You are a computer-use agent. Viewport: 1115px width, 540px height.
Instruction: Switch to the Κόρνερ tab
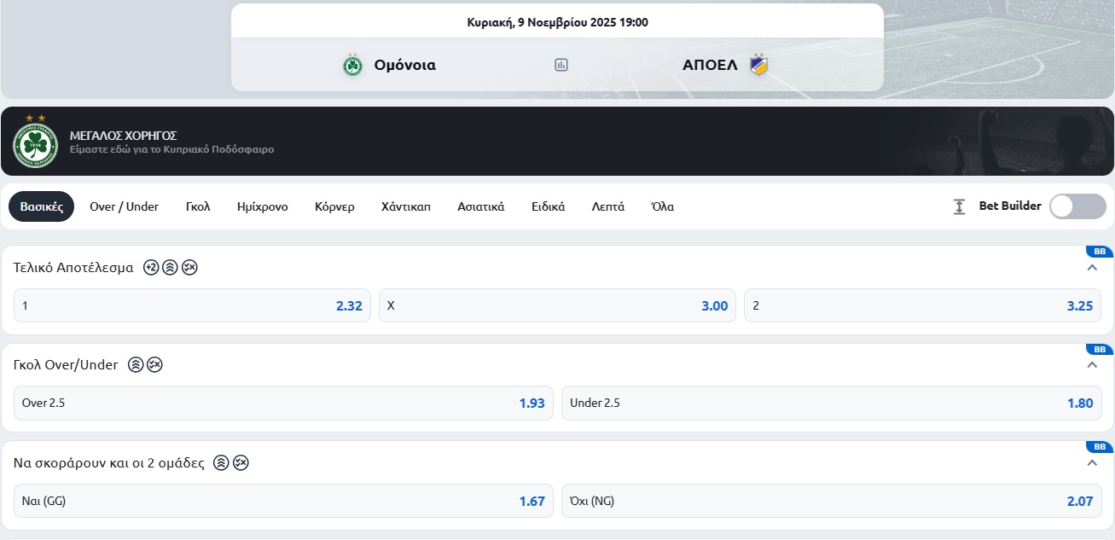pyautogui.click(x=334, y=206)
